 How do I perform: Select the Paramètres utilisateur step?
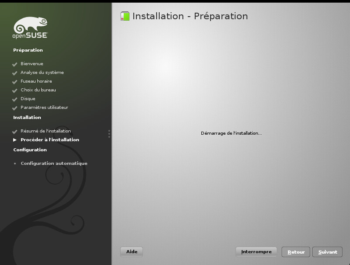(x=44, y=108)
